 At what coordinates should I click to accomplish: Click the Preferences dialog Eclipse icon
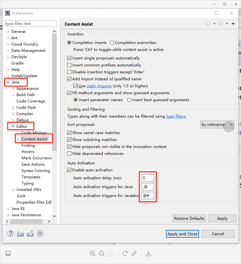point(7,13)
